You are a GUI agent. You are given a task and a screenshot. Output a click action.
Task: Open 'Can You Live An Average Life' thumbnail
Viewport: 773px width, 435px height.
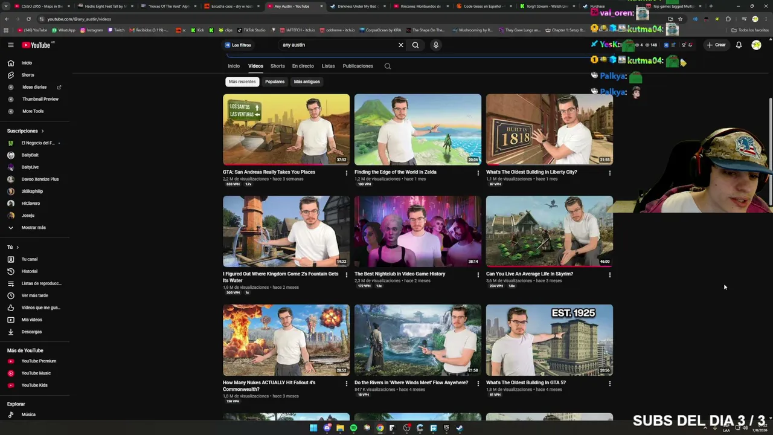click(550, 231)
